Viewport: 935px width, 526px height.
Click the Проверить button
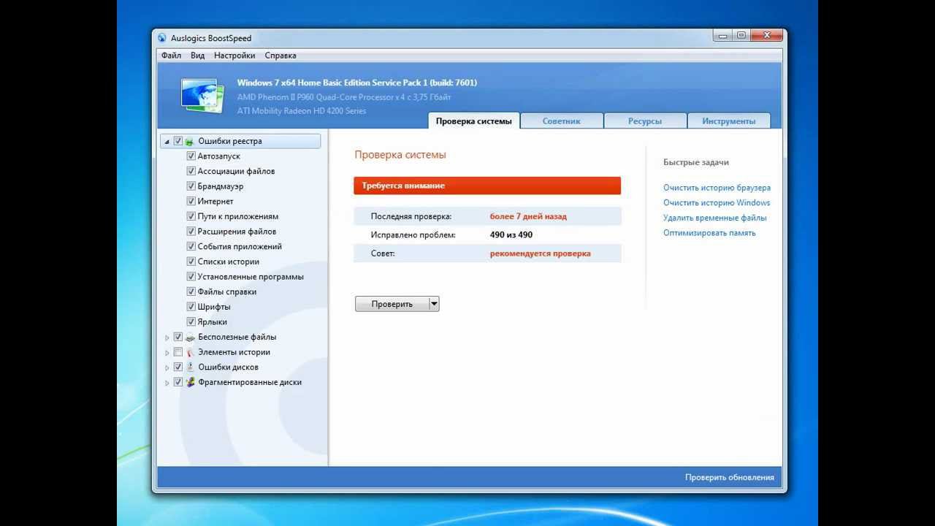coord(392,304)
